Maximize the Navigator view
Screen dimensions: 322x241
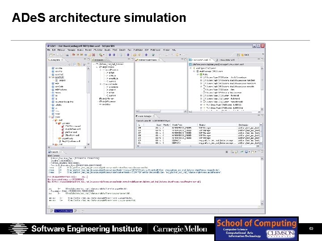89,59
